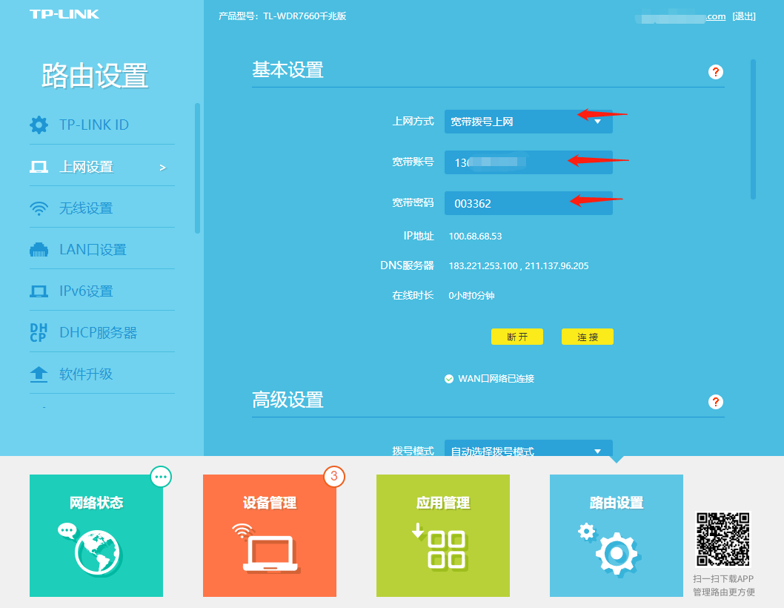784x608 pixels.
Task: Click the 路由设置 sidebar title
Action: [x=95, y=76]
